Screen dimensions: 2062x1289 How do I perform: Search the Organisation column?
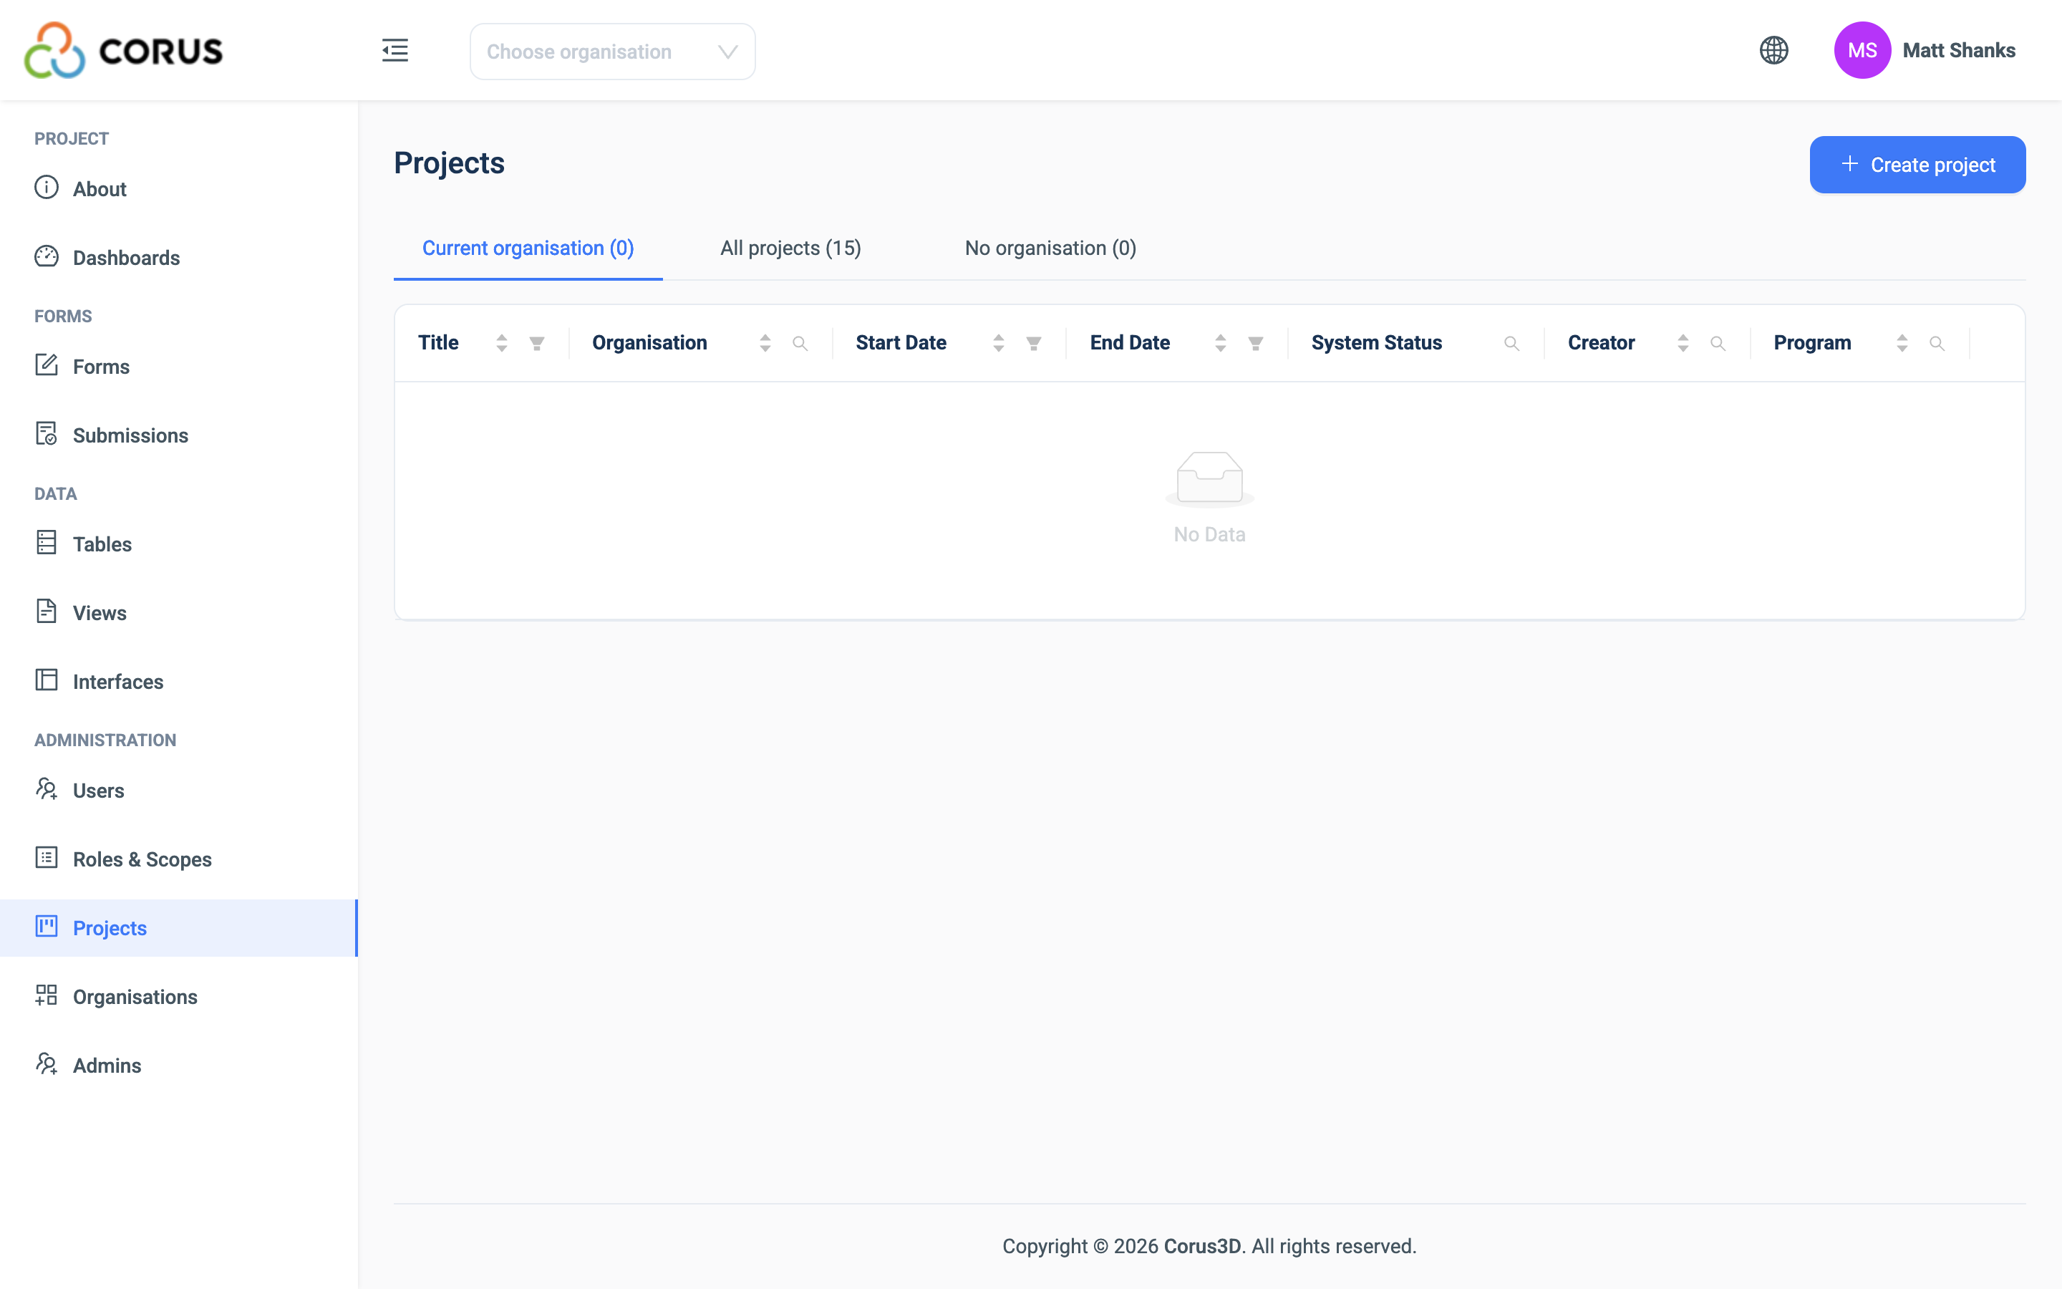pyautogui.click(x=800, y=344)
